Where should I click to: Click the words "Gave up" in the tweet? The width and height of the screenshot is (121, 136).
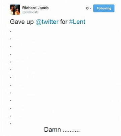22,22
